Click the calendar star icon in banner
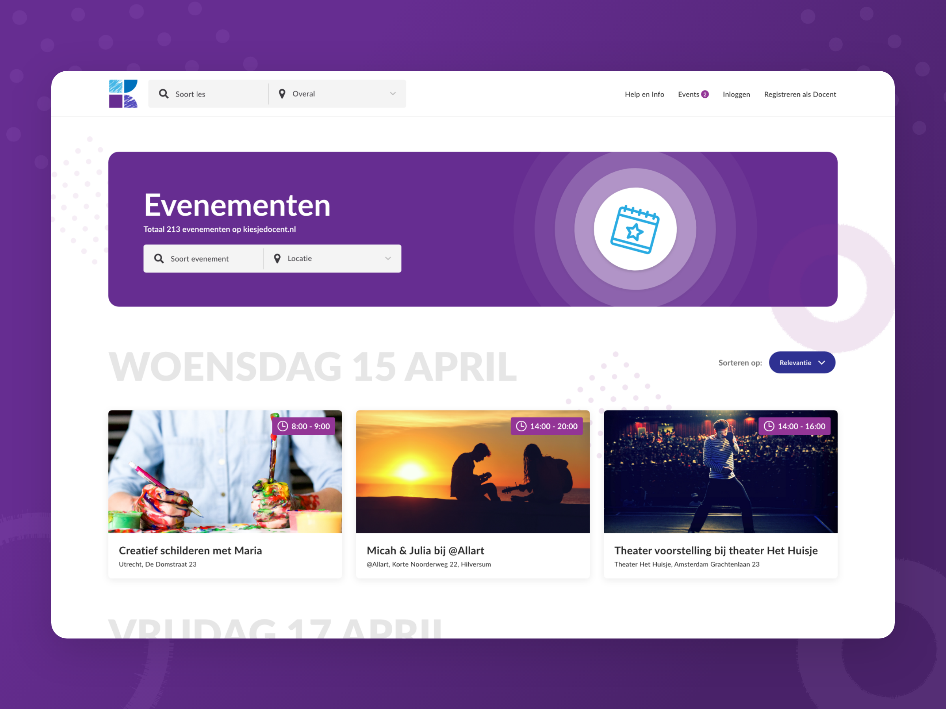946x709 pixels. click(635, 229)
